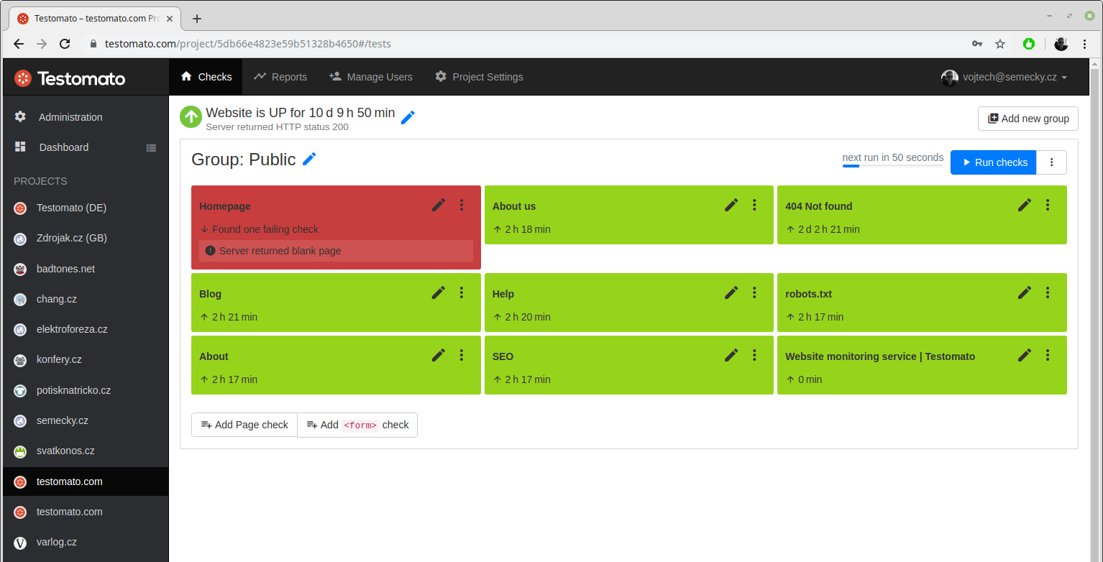This screenshot has width=1103, height=562.
Task: Open robots.txt check options menu
Action: (x=1048, y=293)
